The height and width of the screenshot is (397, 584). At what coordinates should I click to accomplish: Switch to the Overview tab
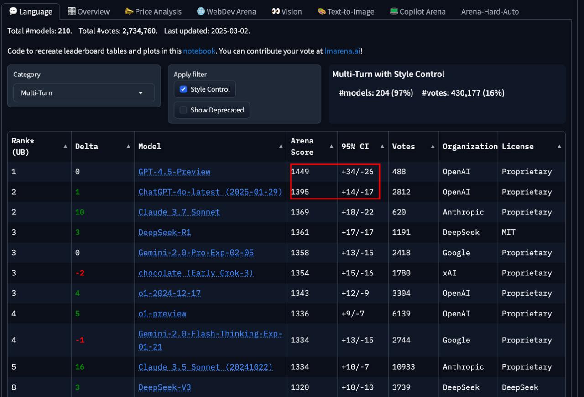(89, 11)
